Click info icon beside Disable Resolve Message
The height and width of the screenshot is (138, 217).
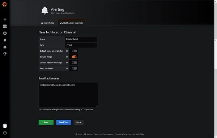pyautogui.click(x=67, y=63)
